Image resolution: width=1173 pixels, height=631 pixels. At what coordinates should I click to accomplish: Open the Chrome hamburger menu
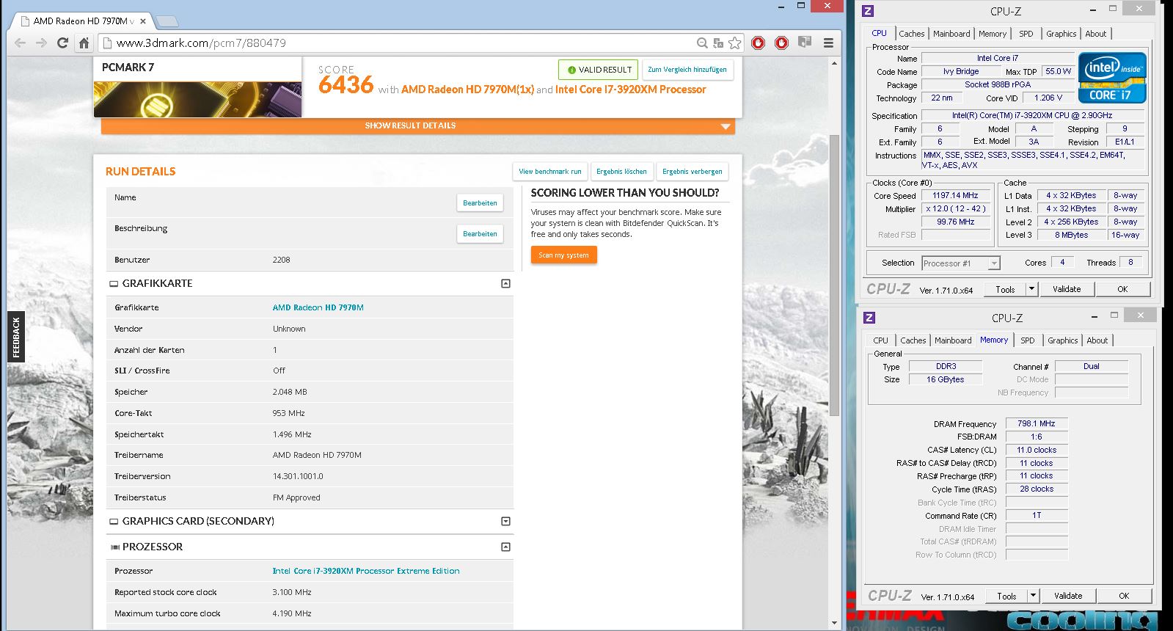coord(828,43)
